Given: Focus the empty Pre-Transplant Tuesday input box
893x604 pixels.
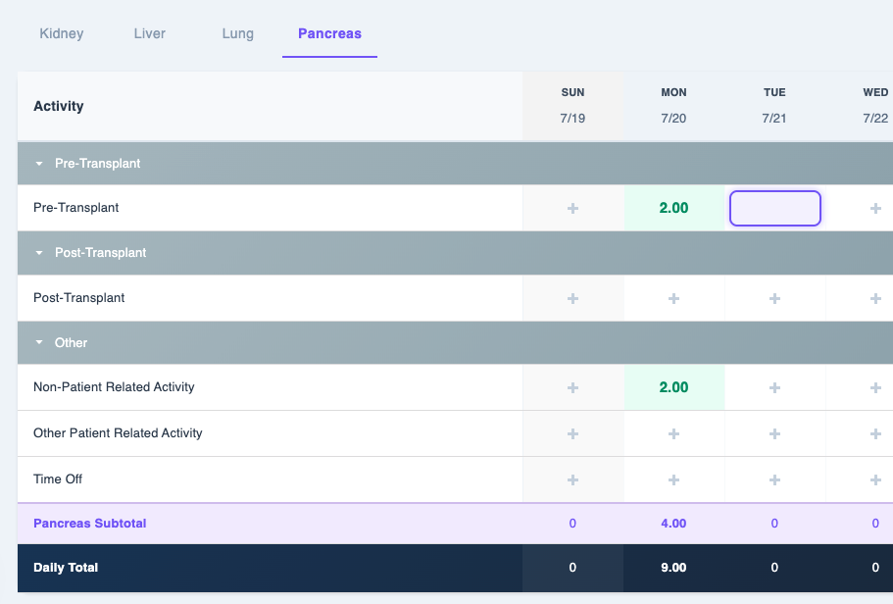Looking at the screenshot, I should (775, 208).
